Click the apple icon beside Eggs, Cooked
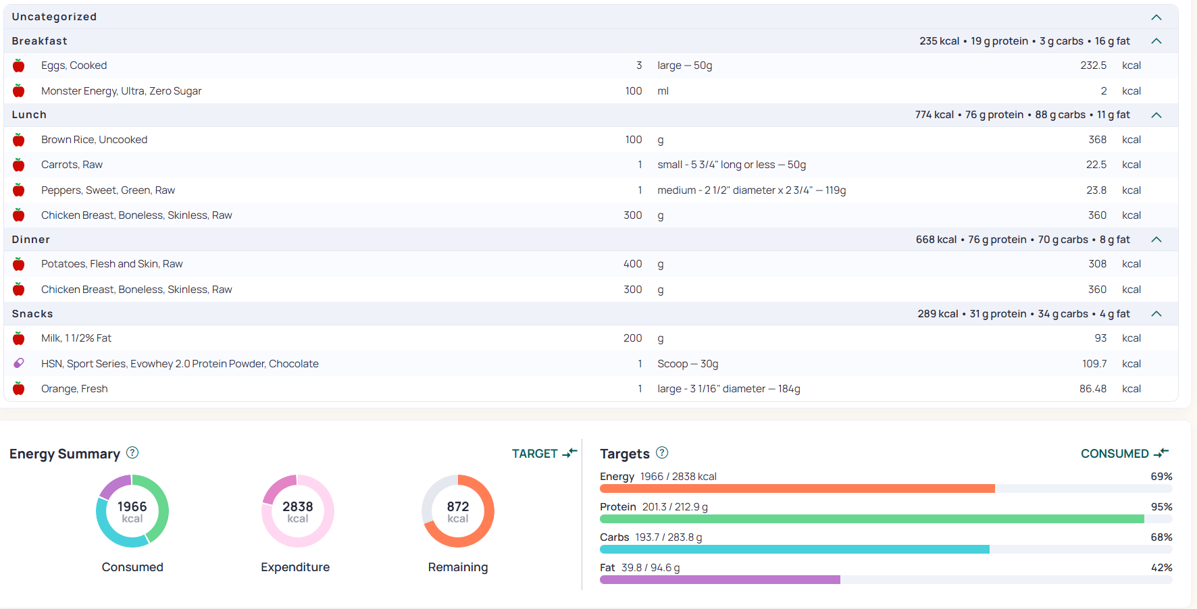Image resolution: width=1197 pixels, height=609 pixels. [x=19, y=65]
